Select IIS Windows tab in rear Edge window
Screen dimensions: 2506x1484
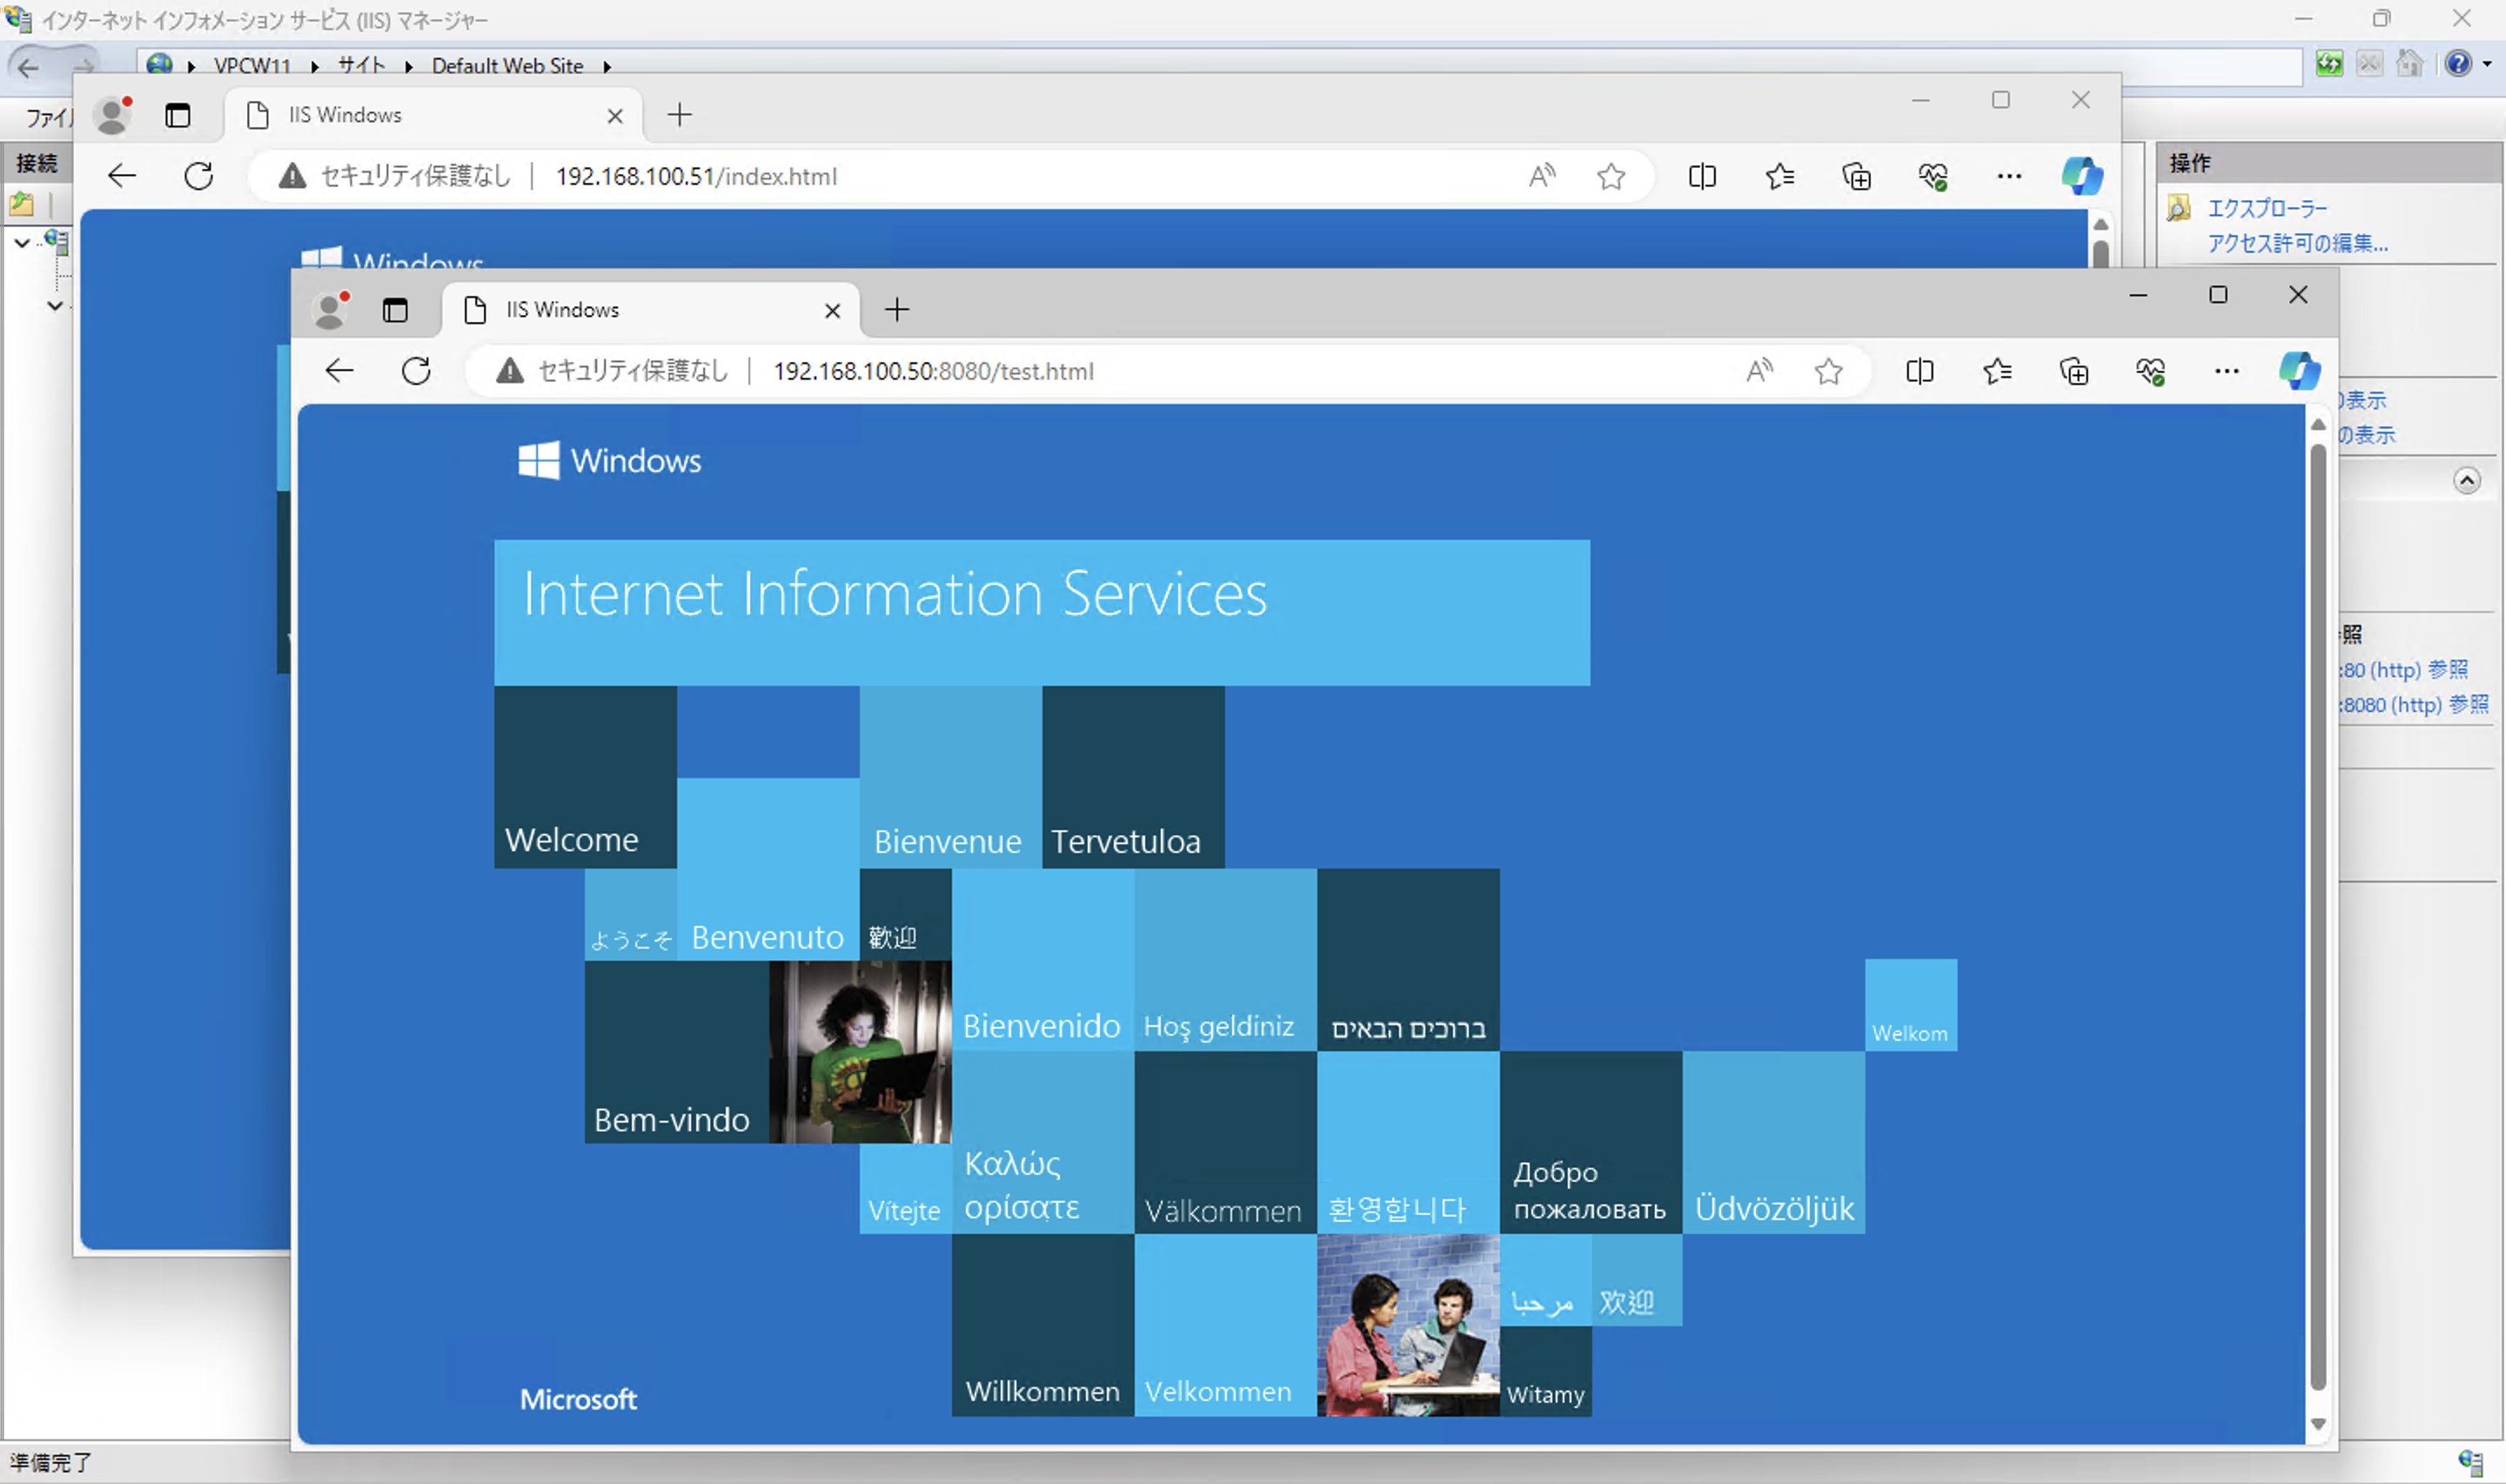[435, 115]
